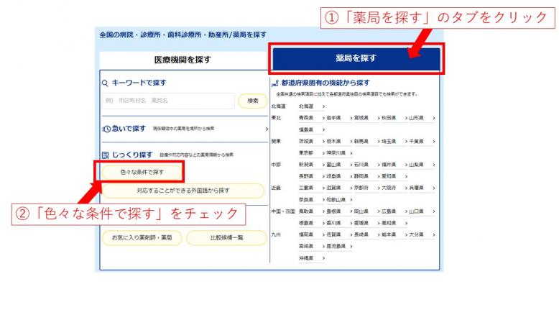Select 大阪府 prefecture link
This screenshot has width=559, height=315.
point(394,188)
